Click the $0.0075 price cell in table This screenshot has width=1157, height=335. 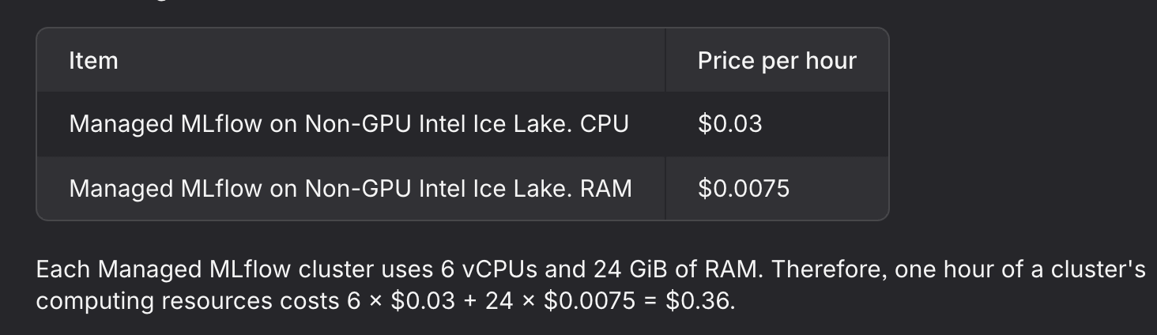click(x=744, y=188)
